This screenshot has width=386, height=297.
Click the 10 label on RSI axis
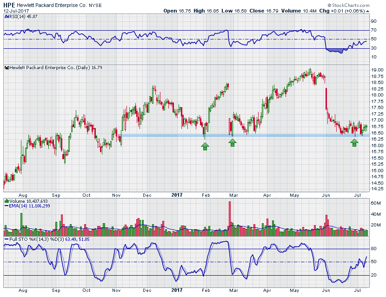(x=374, y=57)
